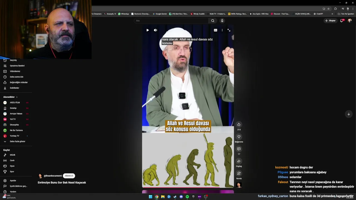Bookmark this page with the star icon

pyautogui.click(x=328, y=9)
